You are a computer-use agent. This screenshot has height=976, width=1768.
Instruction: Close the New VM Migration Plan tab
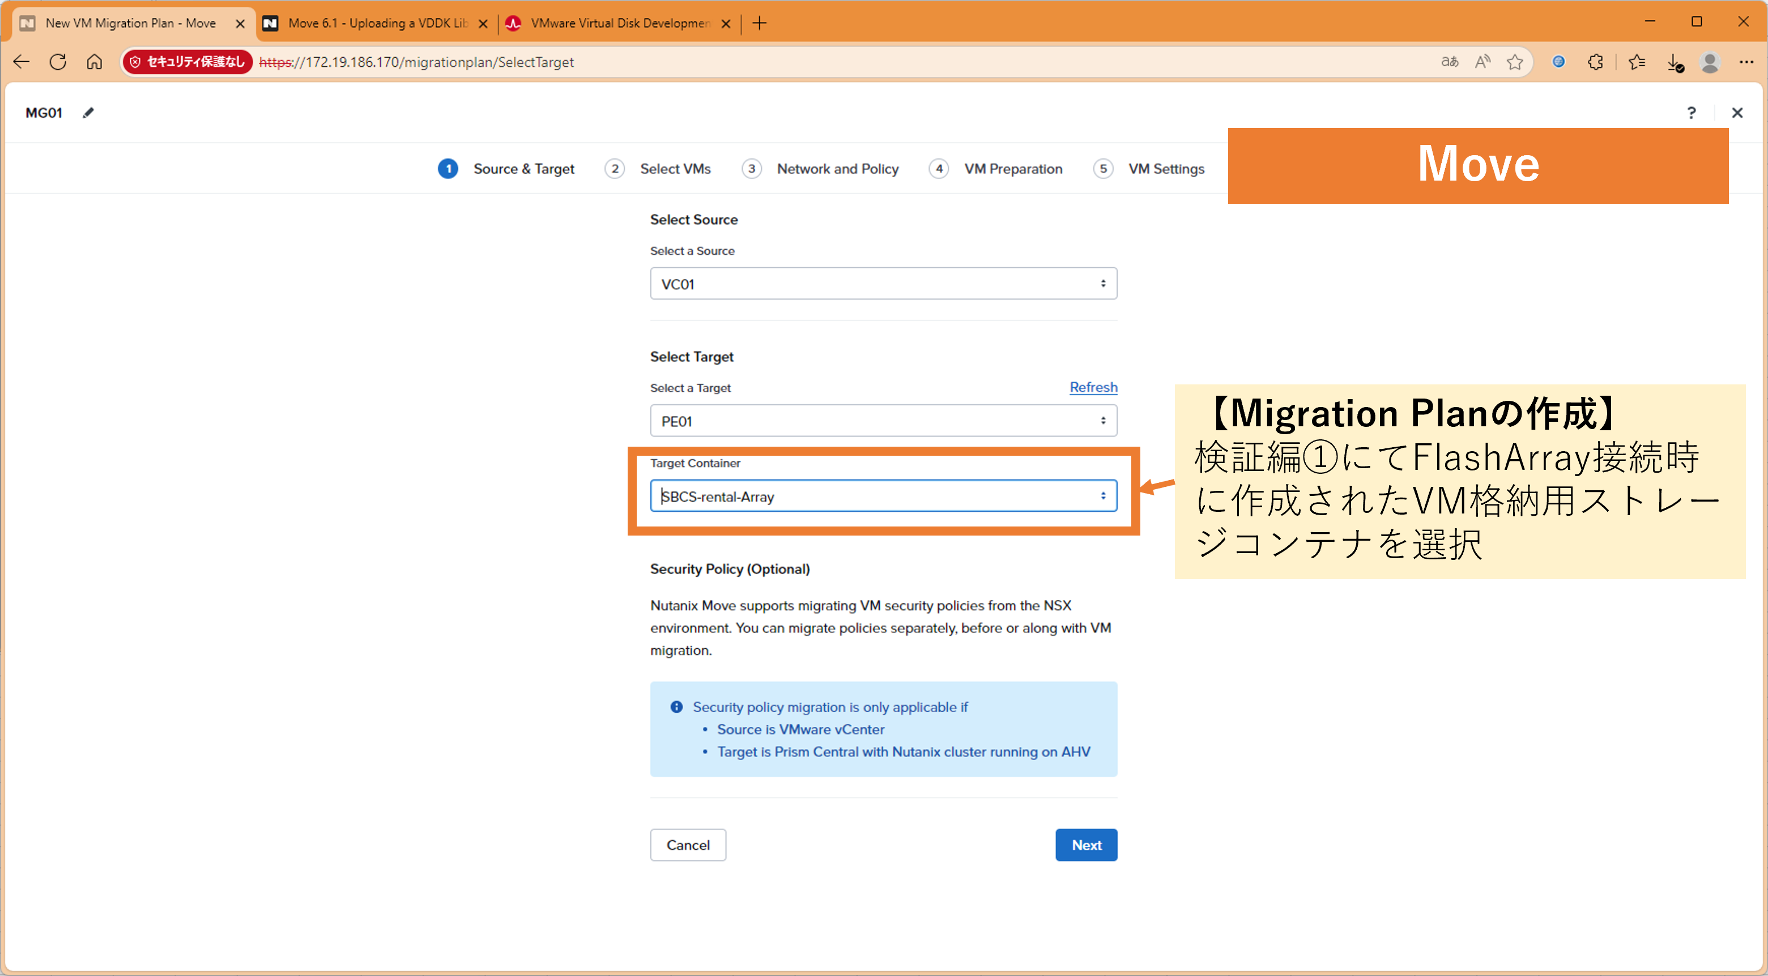pyautogui.click(x=240, y=23)
